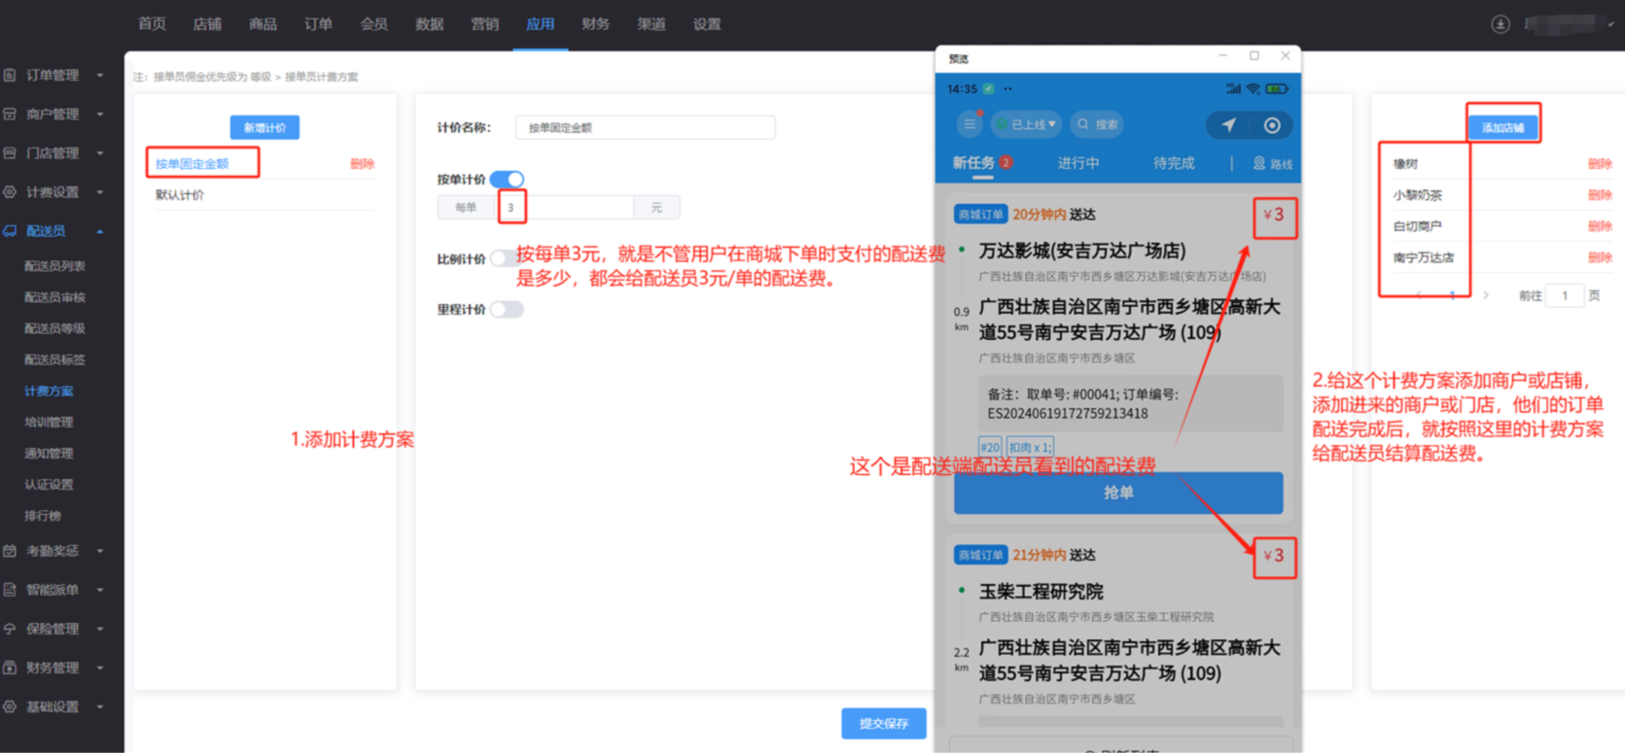Screen dimensions: 1625x753
Task: Click the 计价名称 input field
Action: [x=645, y=127]
